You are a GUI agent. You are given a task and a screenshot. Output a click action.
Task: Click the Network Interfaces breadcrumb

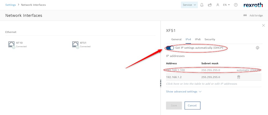click(x=33, y=5)
